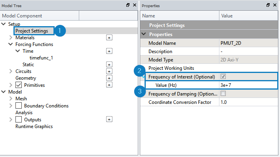This screenshot has height=157, width=280.
Task: Check the Boundary Conditions checkbox
Action: coord(19,105)
